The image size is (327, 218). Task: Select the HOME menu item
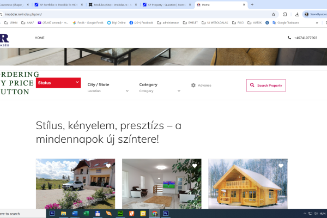pos(40,38)
